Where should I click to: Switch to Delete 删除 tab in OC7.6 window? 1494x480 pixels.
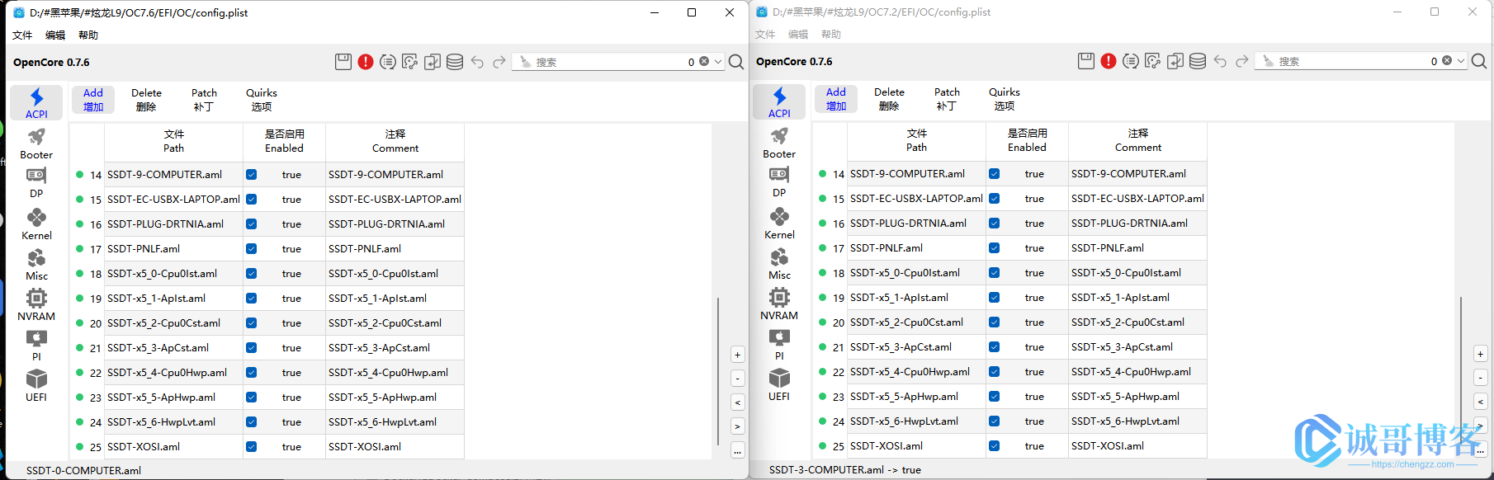[x=146, y=100]
